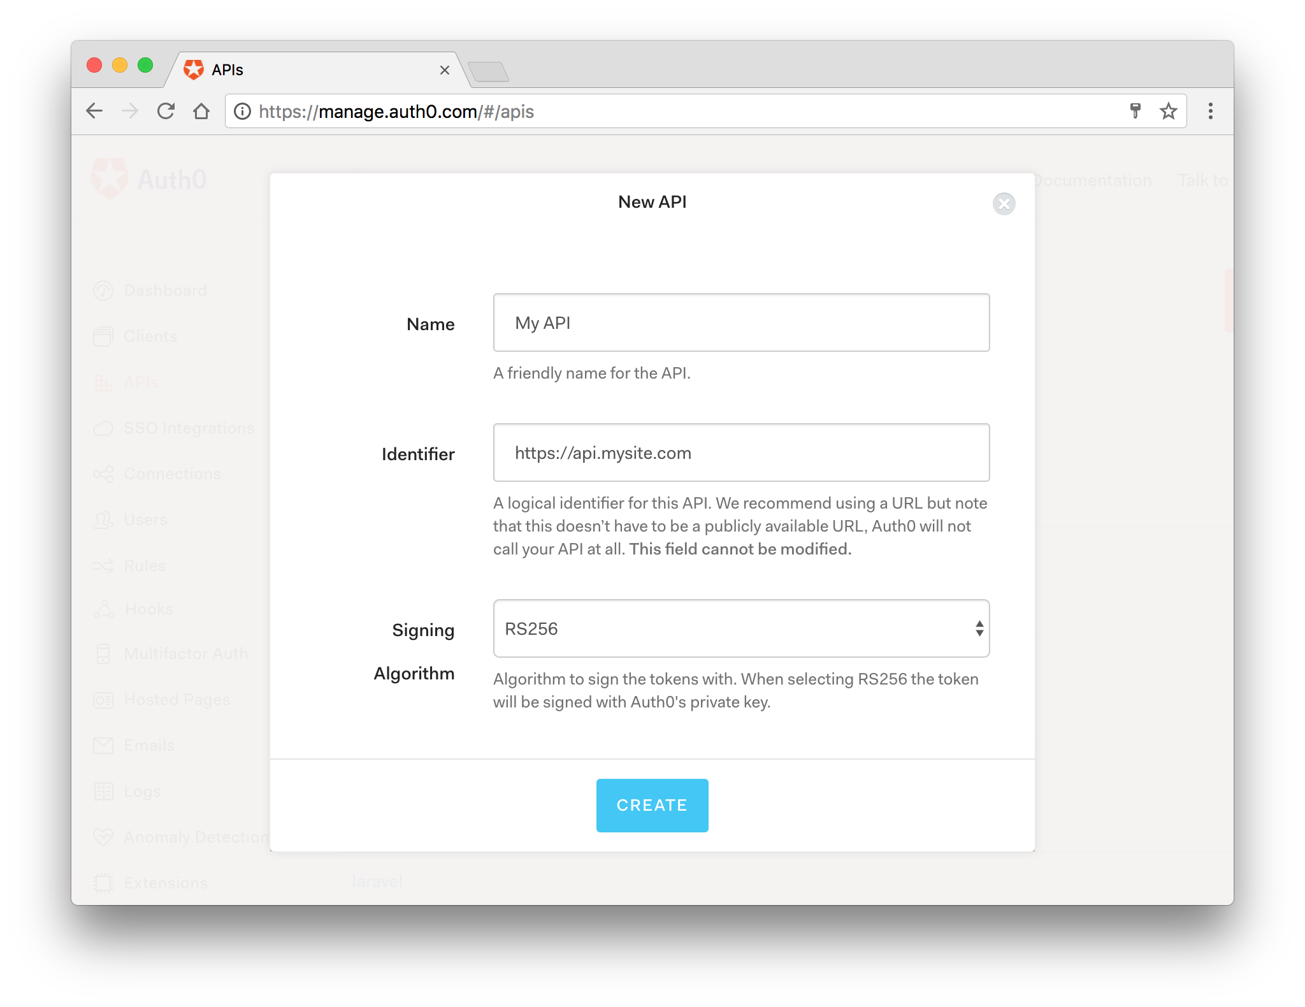
Task: Click the 'Signing' label text
Action: point(423,630)
